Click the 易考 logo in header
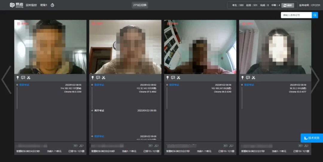 (x=16, y=5)
